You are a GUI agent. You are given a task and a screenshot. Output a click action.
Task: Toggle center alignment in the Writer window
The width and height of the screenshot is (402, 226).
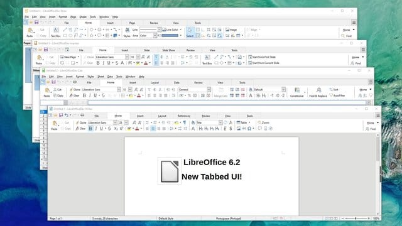153,129
